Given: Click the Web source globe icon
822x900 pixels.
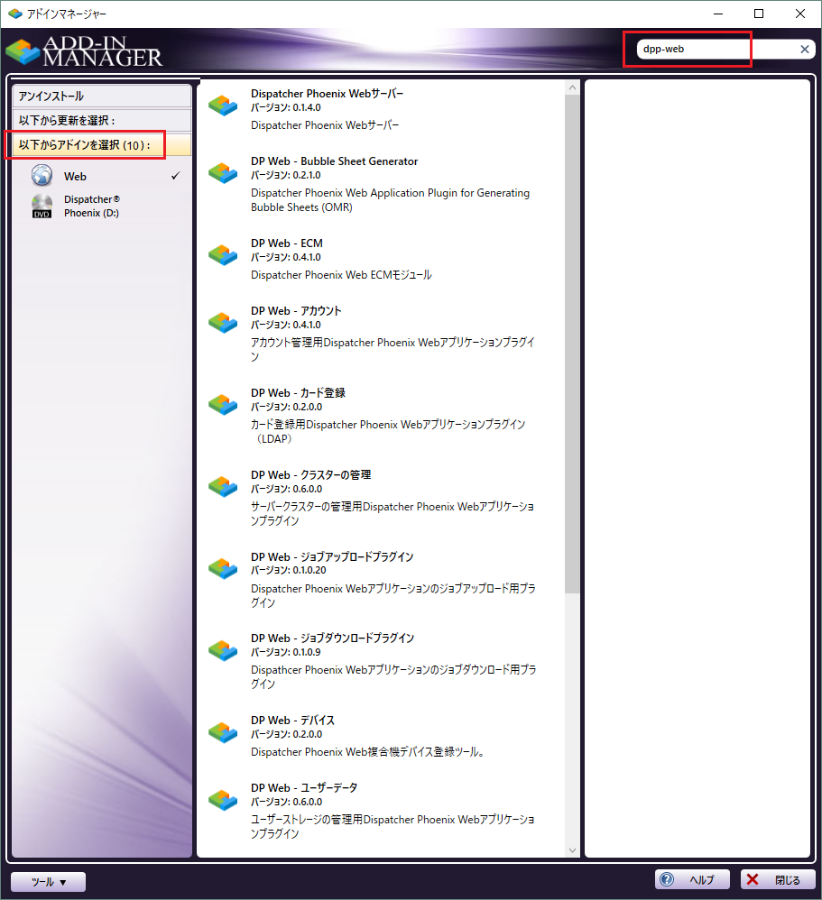Looking at the screenshot, I should point(42,176).
